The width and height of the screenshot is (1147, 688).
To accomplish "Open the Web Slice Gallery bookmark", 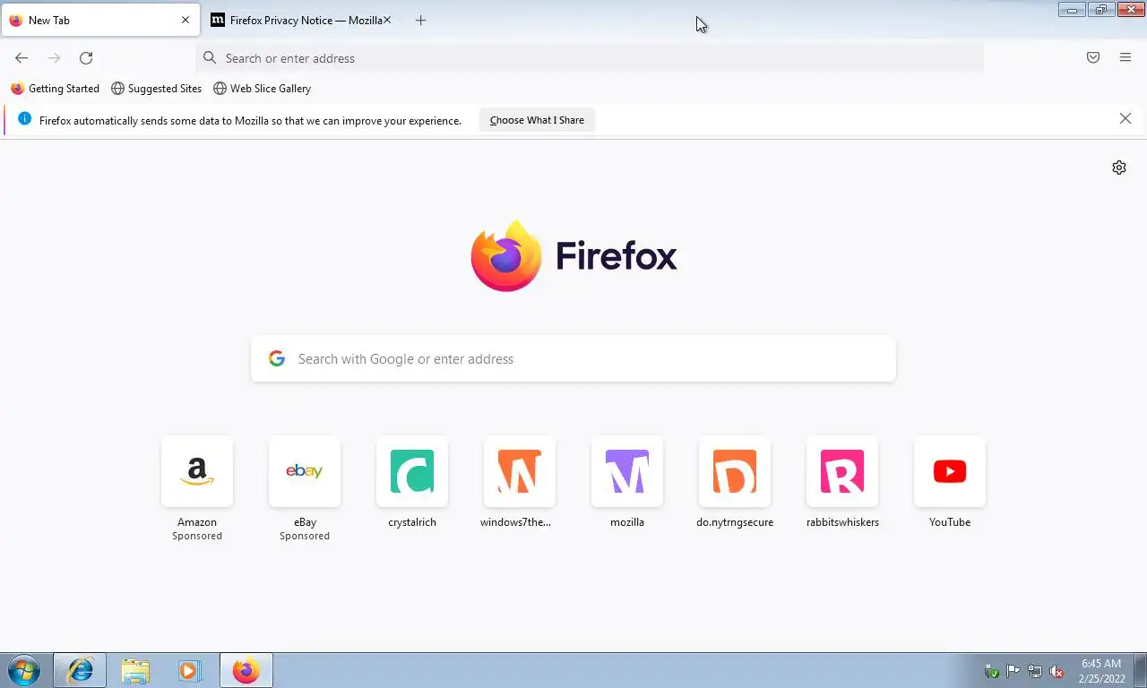I will tap(263, 89).
